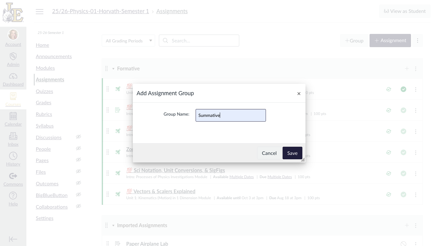Add assignment to Imported Assignments group

407,225
